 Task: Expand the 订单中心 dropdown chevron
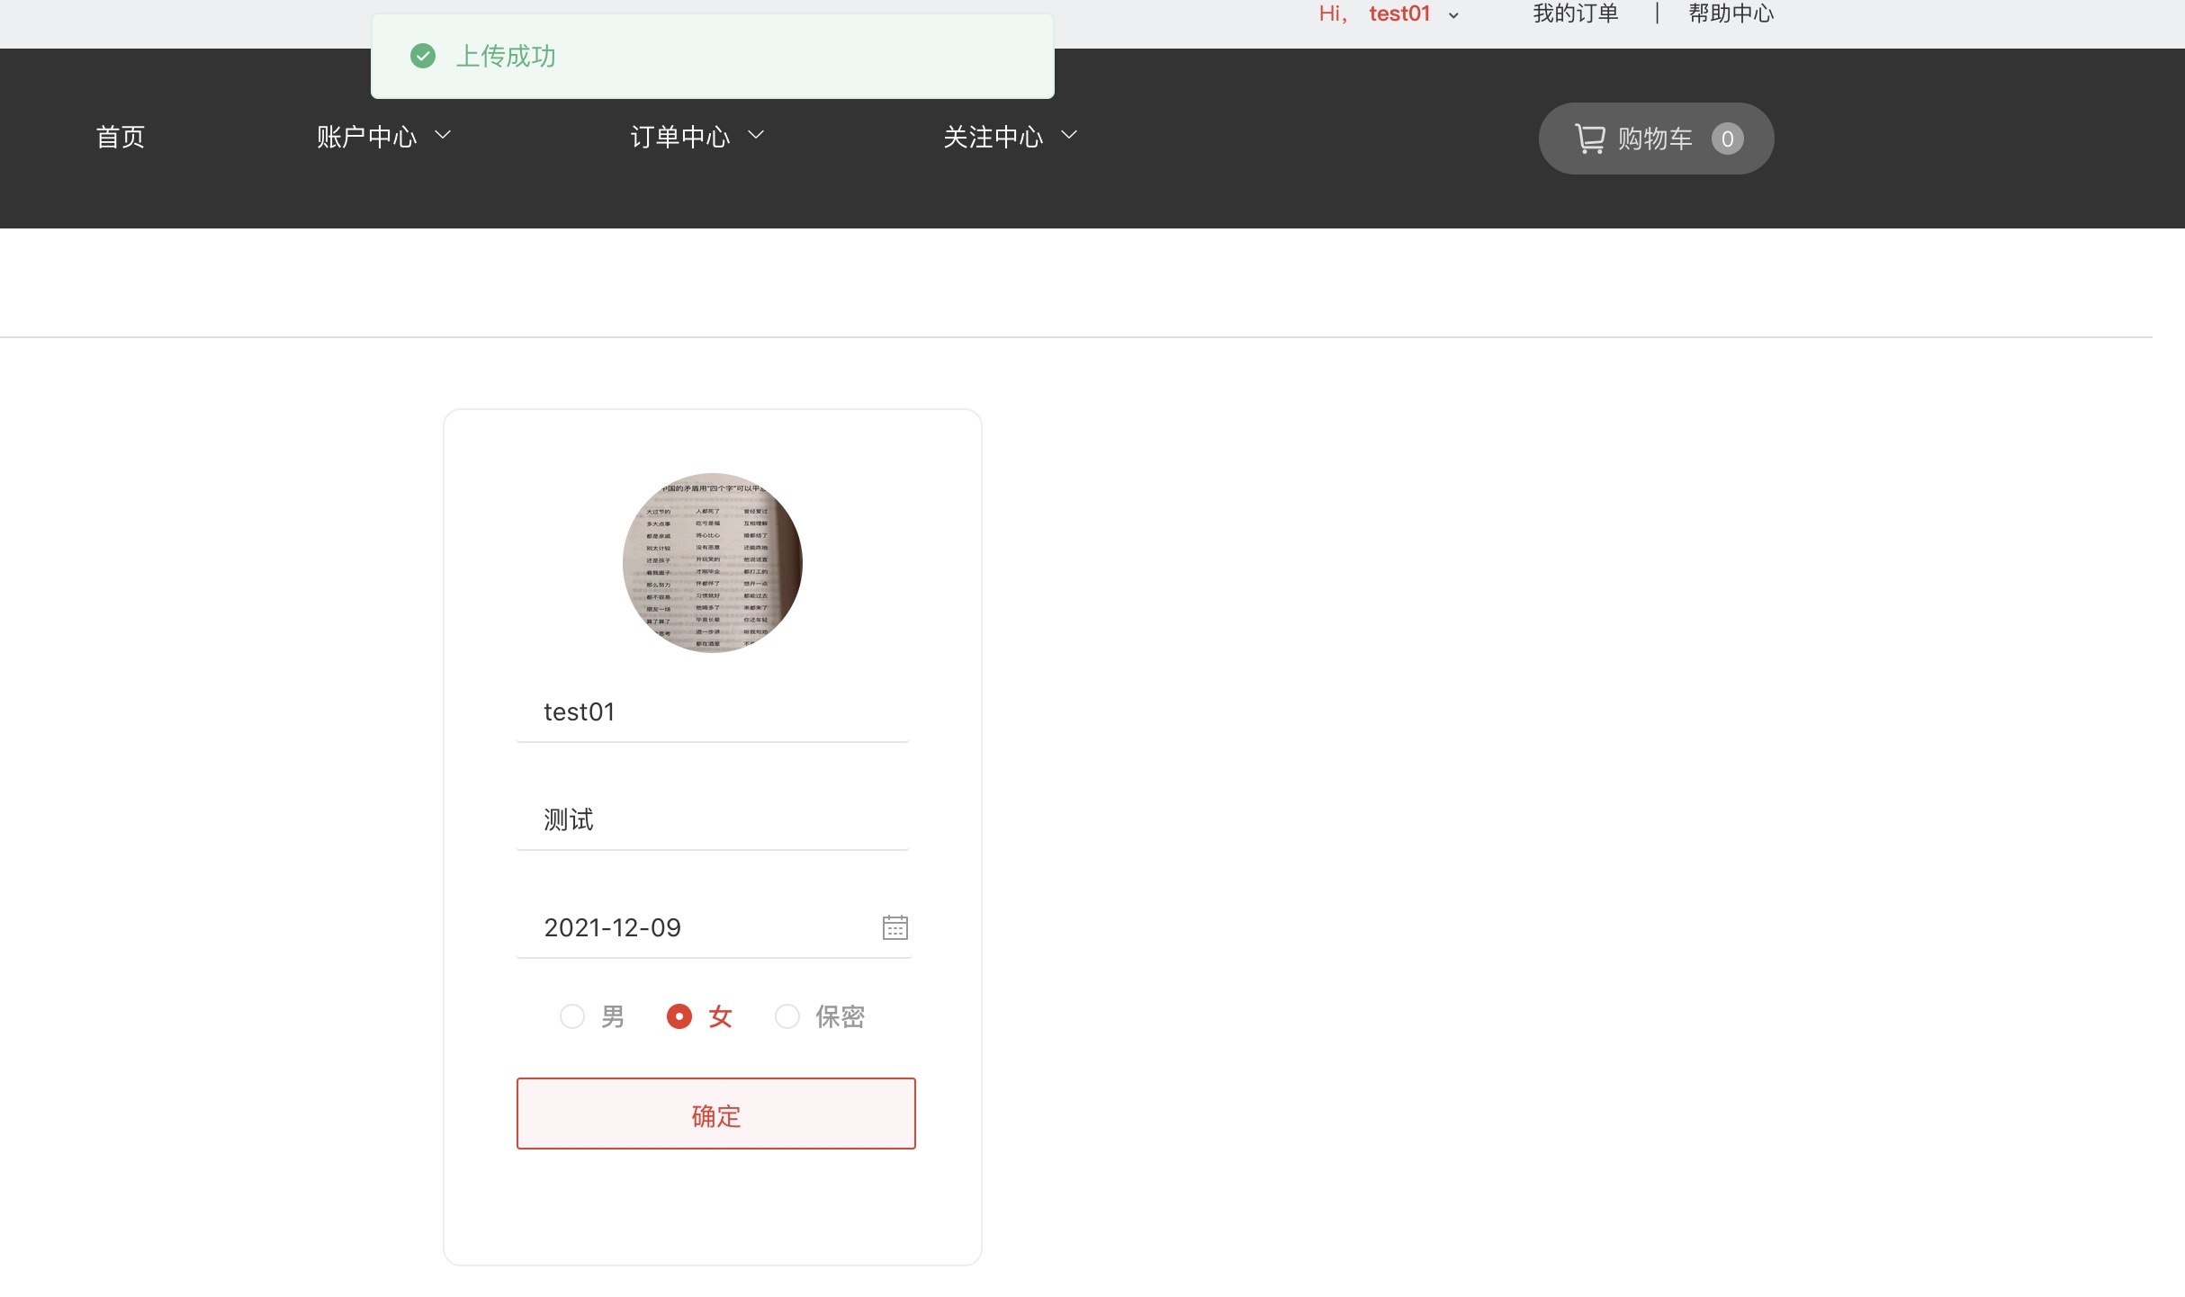756,135
